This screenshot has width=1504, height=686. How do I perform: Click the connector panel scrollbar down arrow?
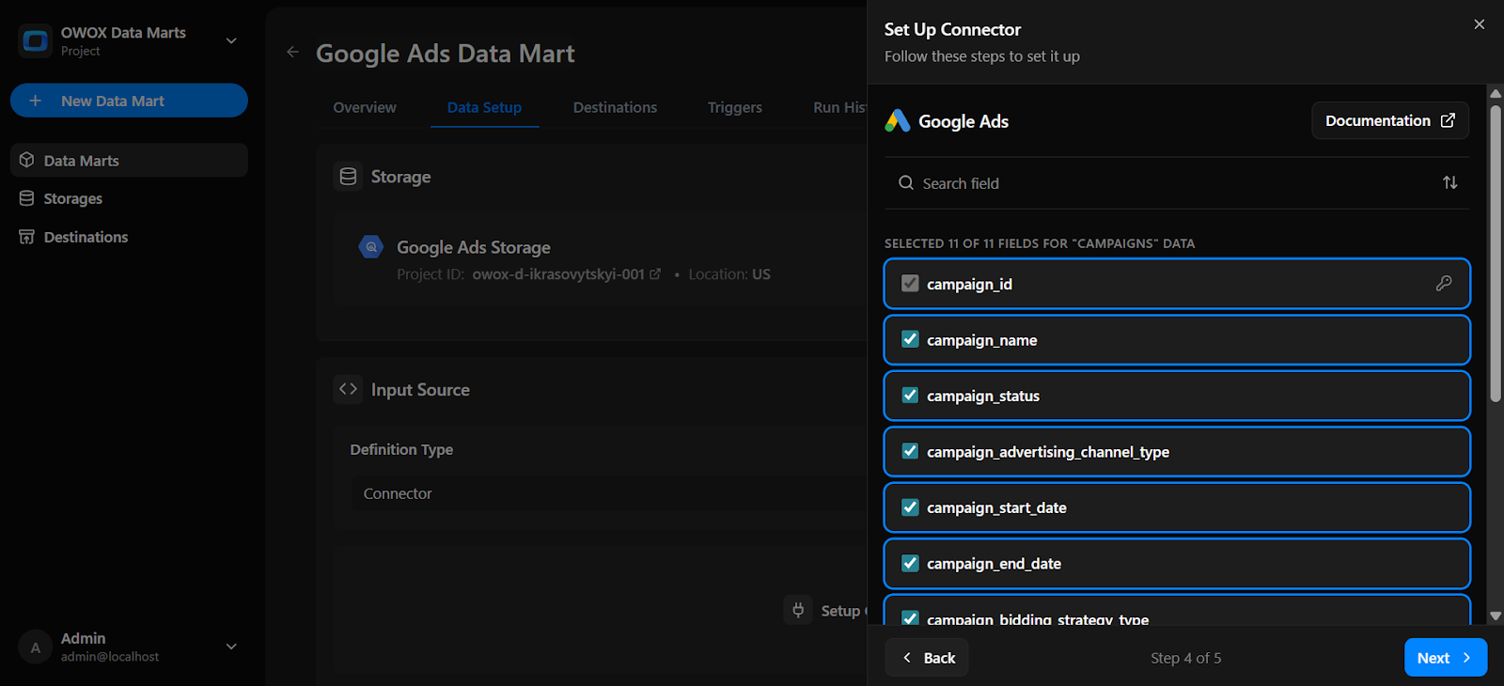click(1496, 616)
